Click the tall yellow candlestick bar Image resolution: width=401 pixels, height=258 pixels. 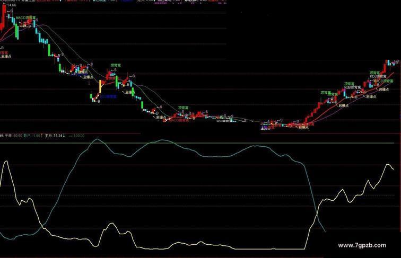(100, 86)
